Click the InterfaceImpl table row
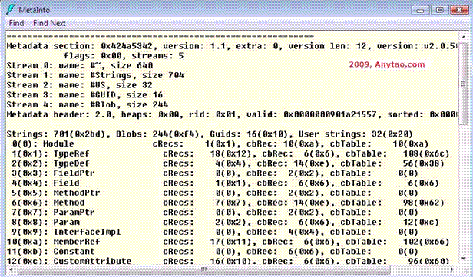This screenshot has height=277, width=473. [x=215, y=232]
